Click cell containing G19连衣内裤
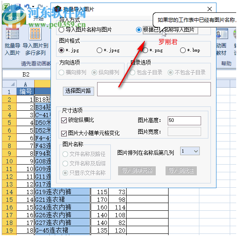The height and width of the screenshot is (239, 249). click(x=62, y=192)
